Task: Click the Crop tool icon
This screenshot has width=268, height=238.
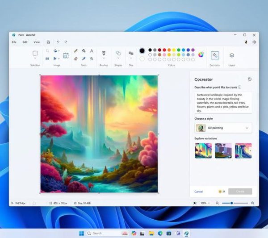Action: tap(47, 51)
